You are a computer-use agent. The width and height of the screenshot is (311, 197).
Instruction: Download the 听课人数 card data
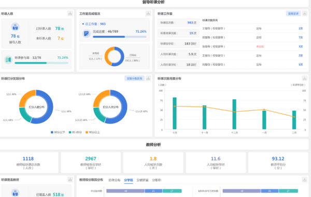(70, 13)
